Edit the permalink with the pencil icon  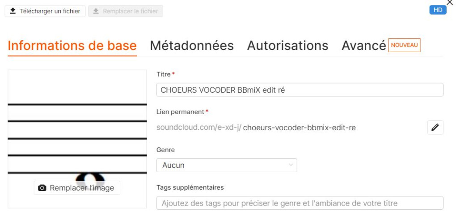[x=435, y=128]
